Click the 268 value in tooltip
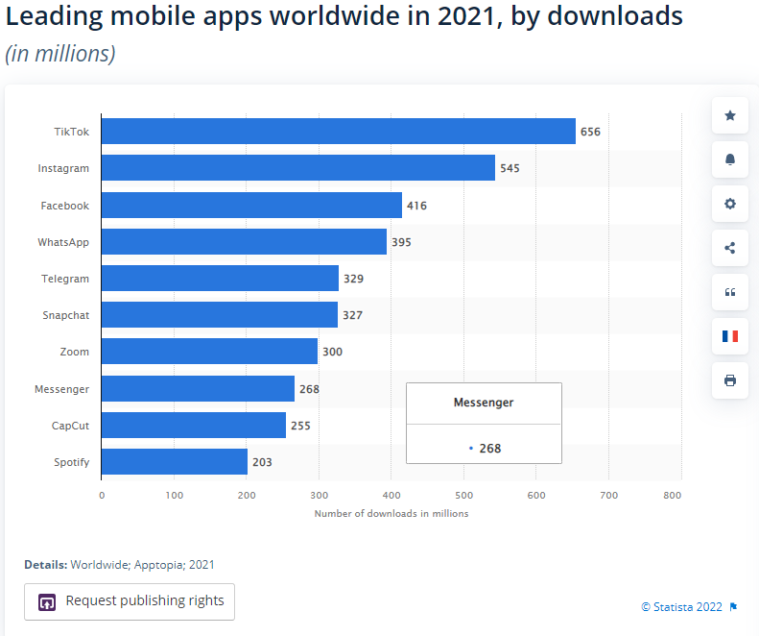The width and height of the screenshot is (759, 636). tap(490, 449)
